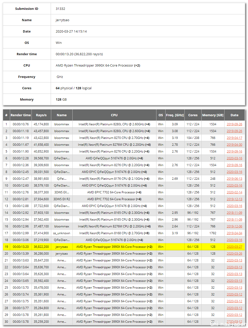Open the 2019-09-26 date link in row 1
This screenshot has width=248, height=328.
pos(234,124)
